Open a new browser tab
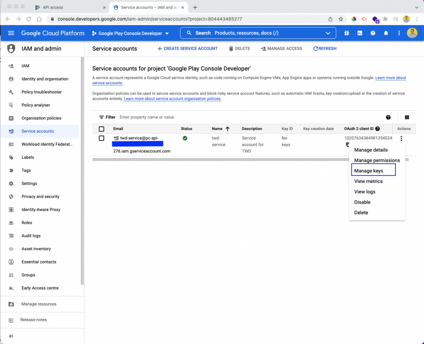 coord(195,7)
